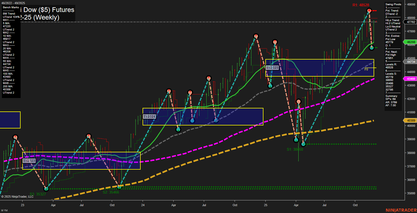Click the 39000 price axis label
417x213 pixels.
pos(411,139)
